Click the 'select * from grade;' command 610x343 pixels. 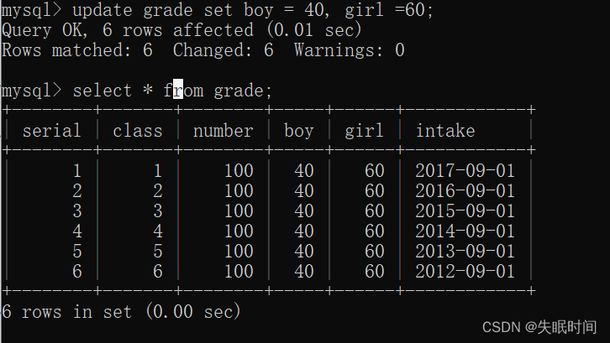coord(172,91)
